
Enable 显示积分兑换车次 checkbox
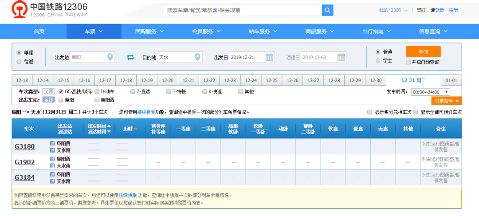(369, 112)
